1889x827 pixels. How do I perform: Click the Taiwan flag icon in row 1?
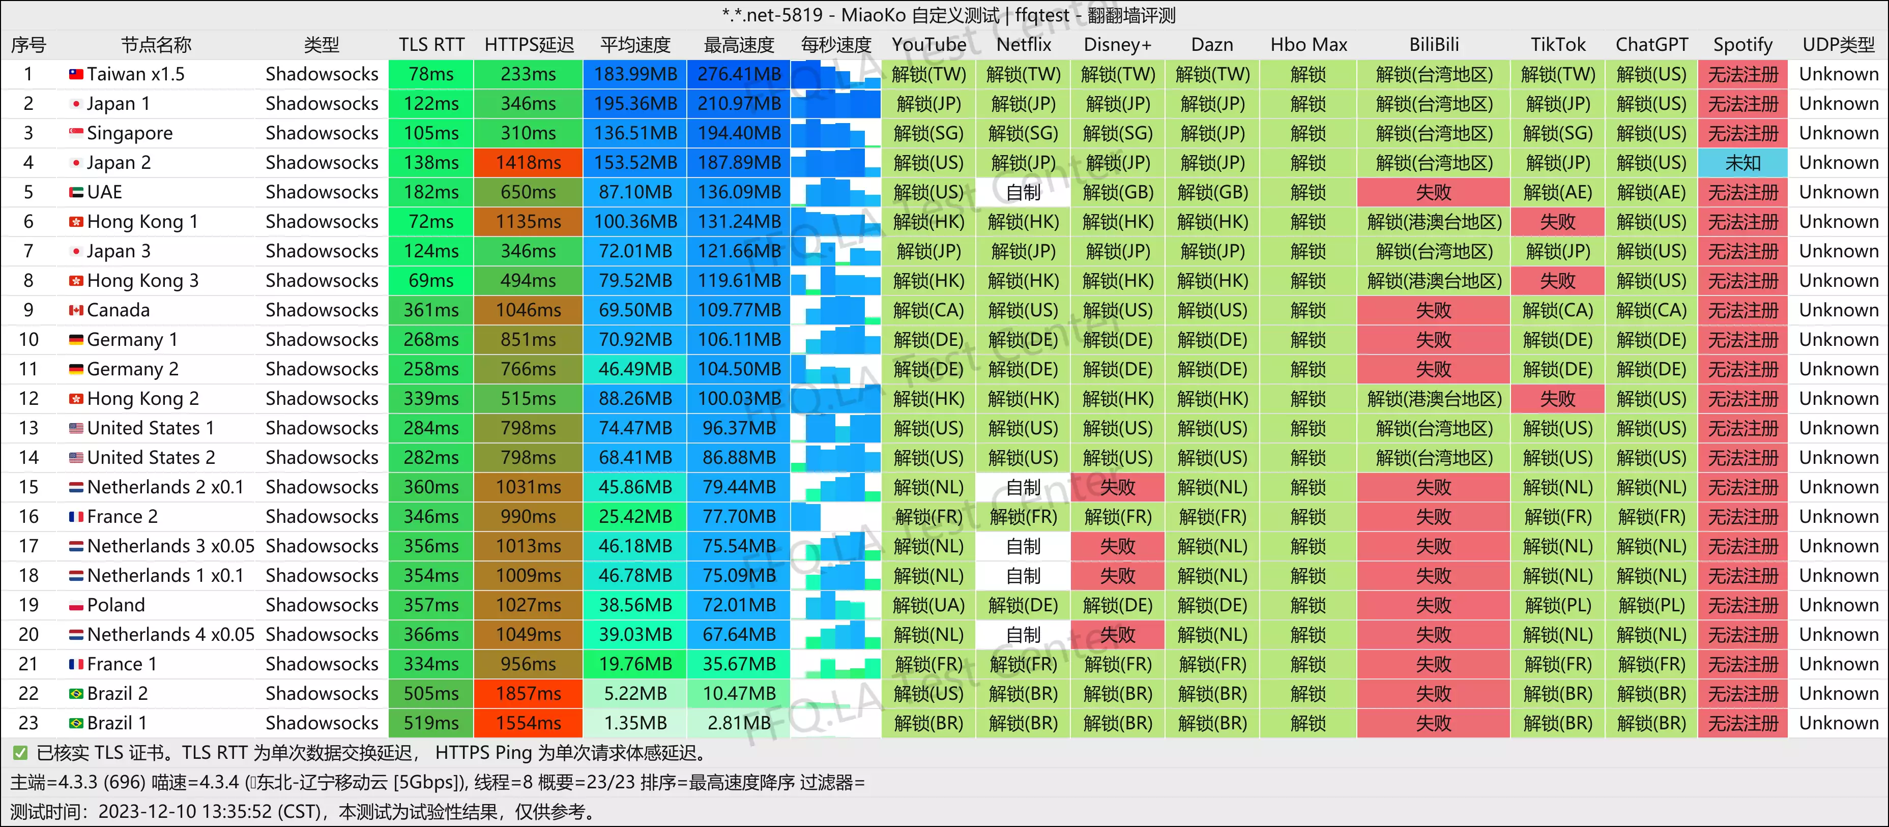point(75,74)
